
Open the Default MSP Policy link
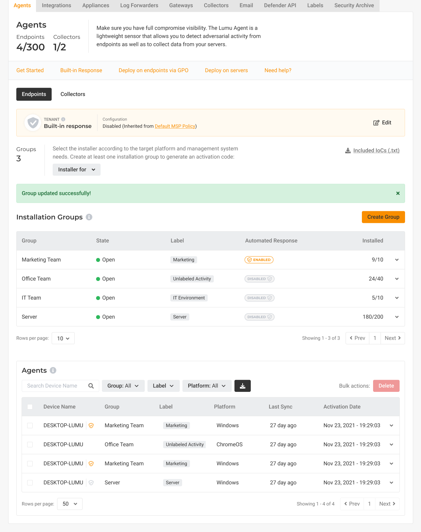pos(175,126)
